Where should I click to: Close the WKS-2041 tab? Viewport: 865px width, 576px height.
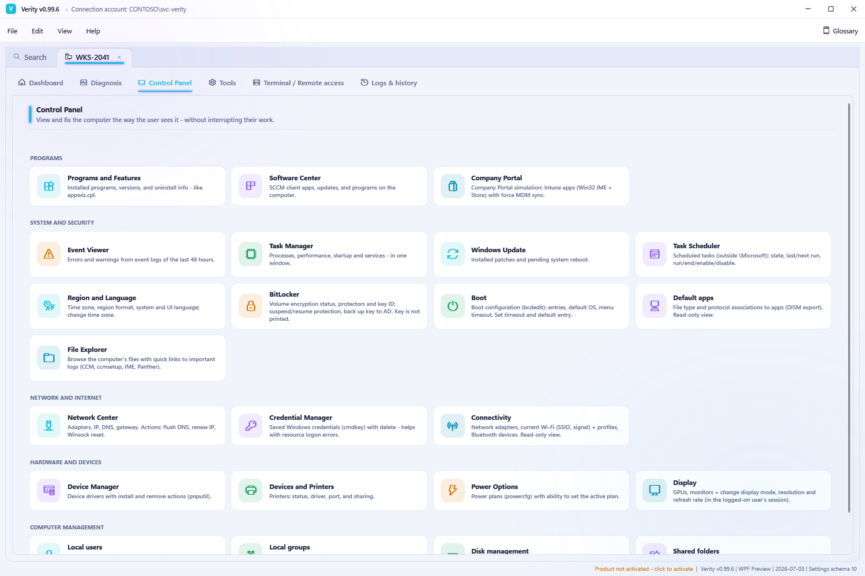119,57
